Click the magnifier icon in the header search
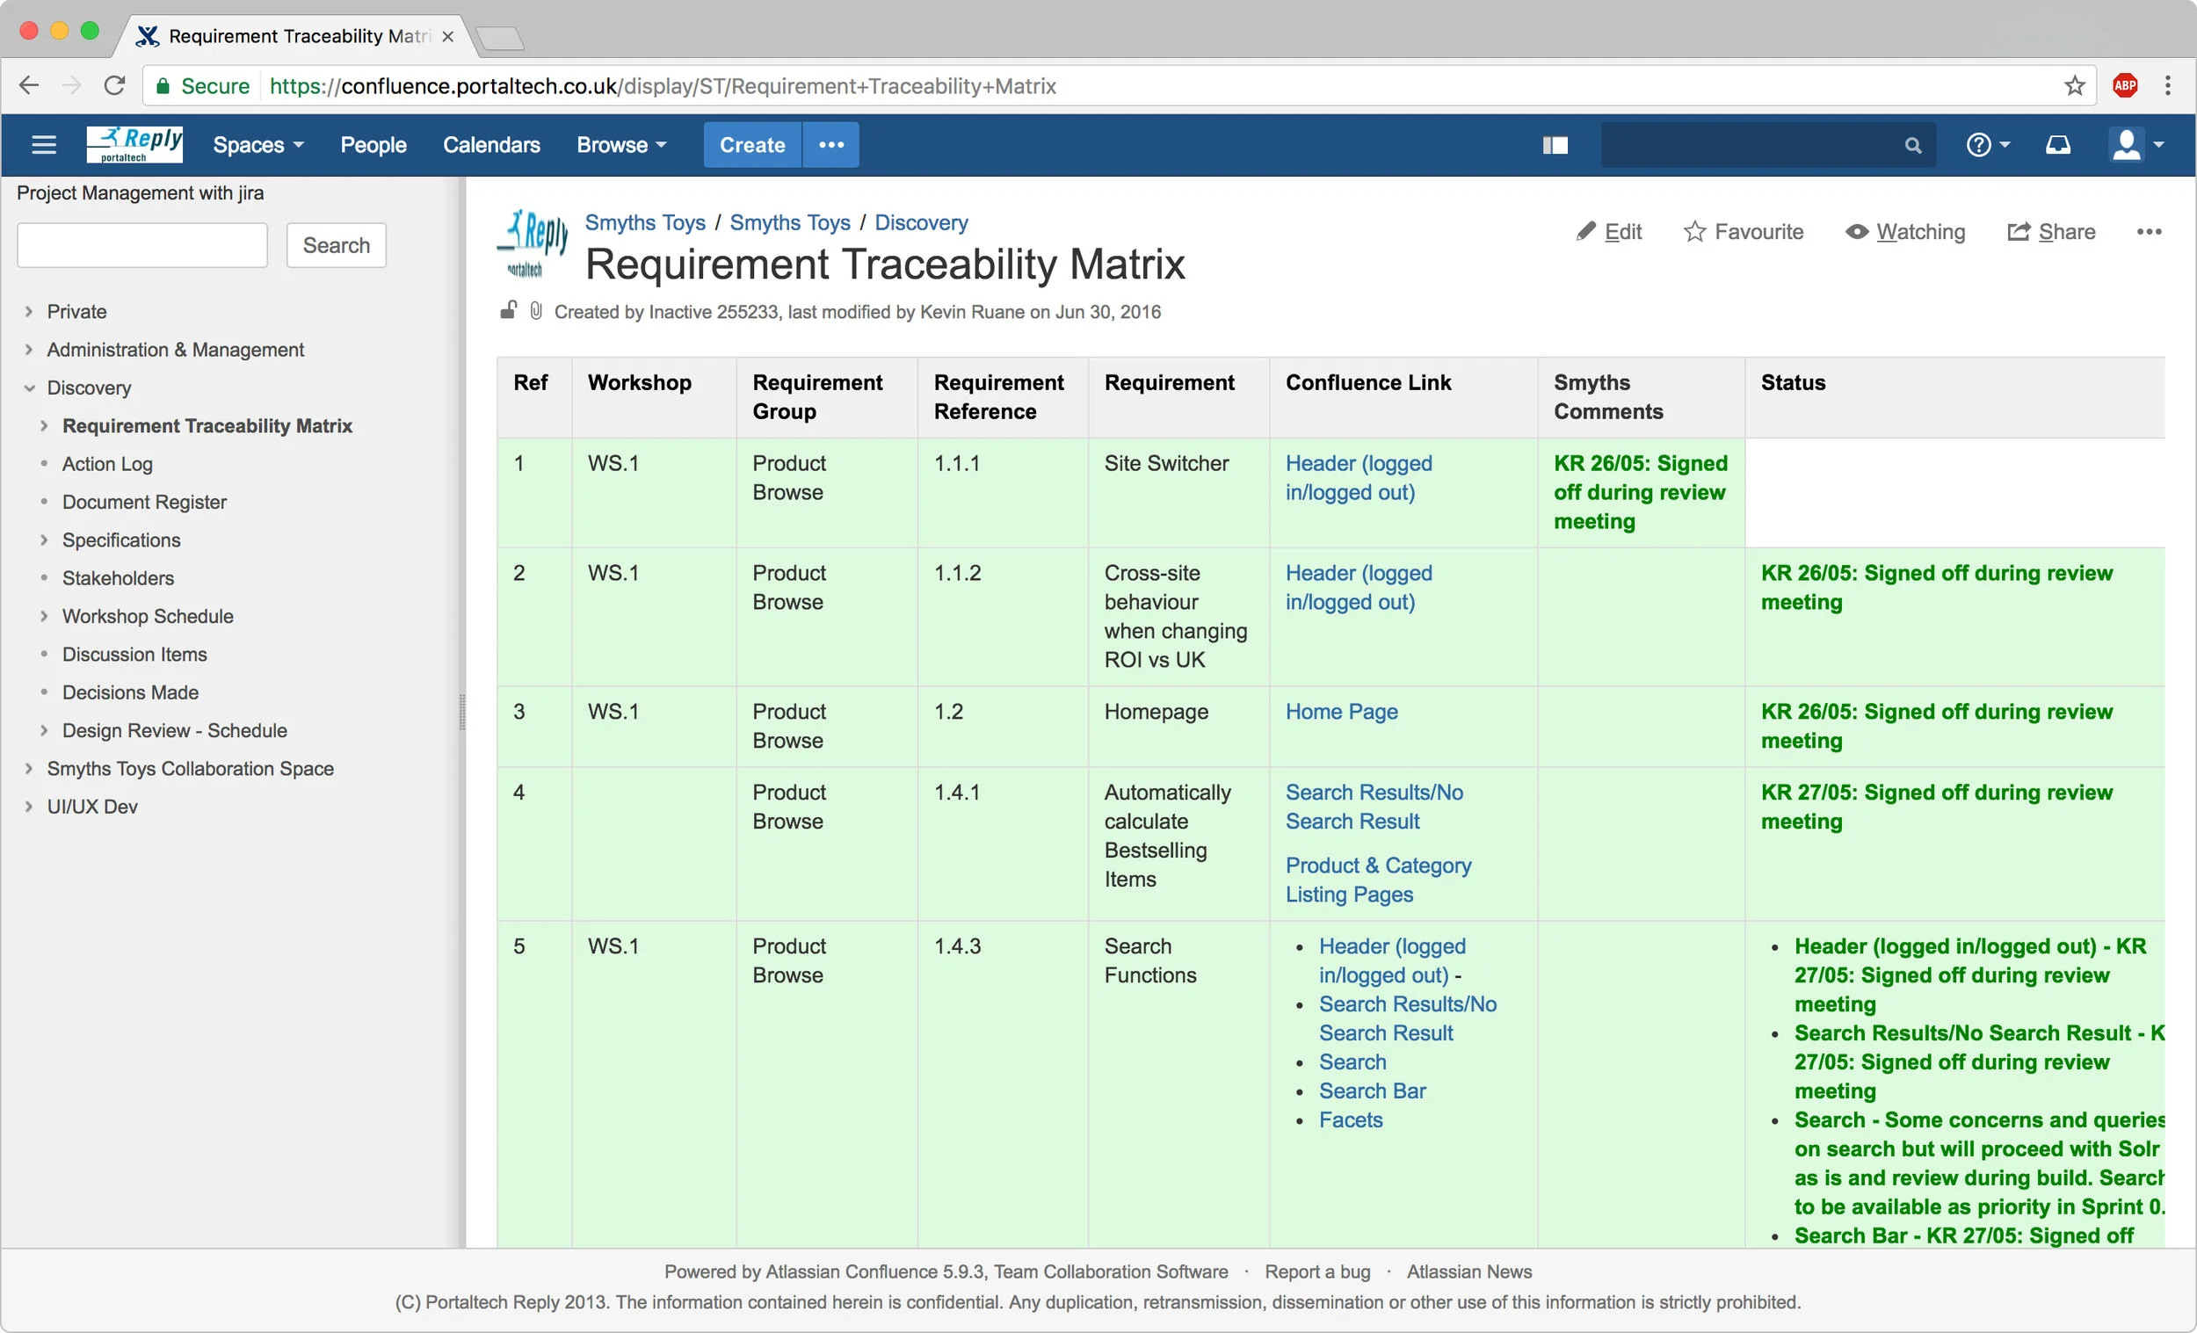Screen dimensions: 2197x1333 [x=1912, y=145]
